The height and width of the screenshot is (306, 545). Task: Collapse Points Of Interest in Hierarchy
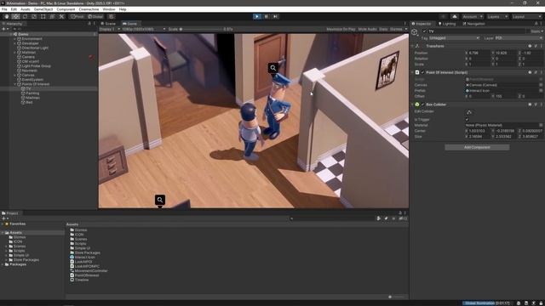point(15,84)
